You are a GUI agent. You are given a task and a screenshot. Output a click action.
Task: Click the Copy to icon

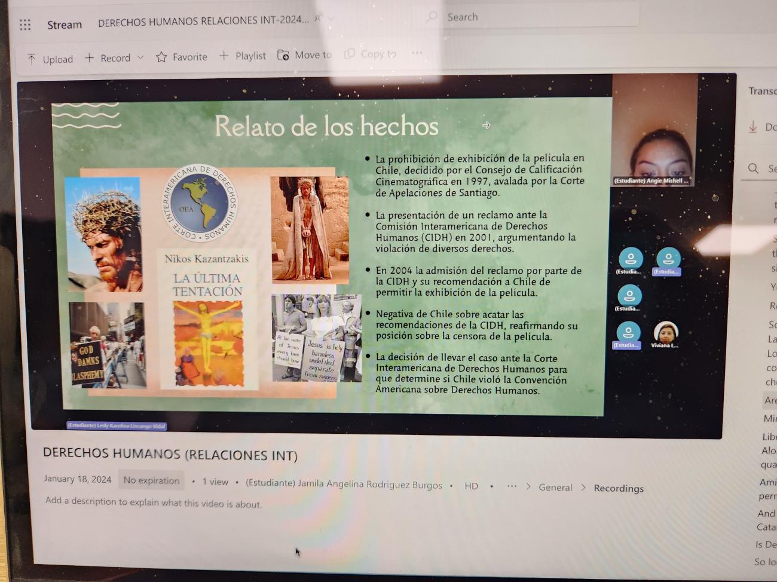click(350, 54)
